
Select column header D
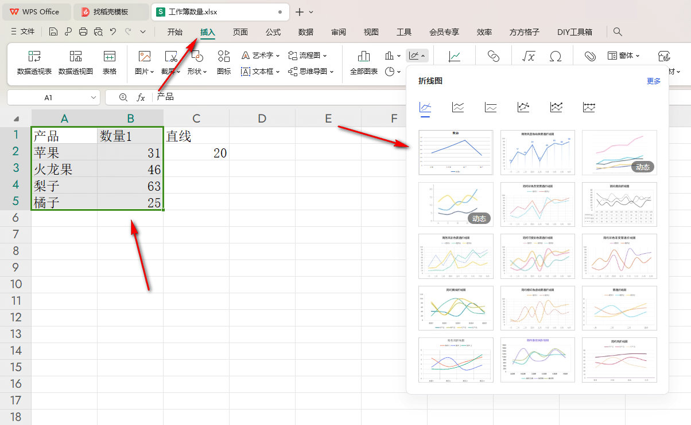[262, 119]
